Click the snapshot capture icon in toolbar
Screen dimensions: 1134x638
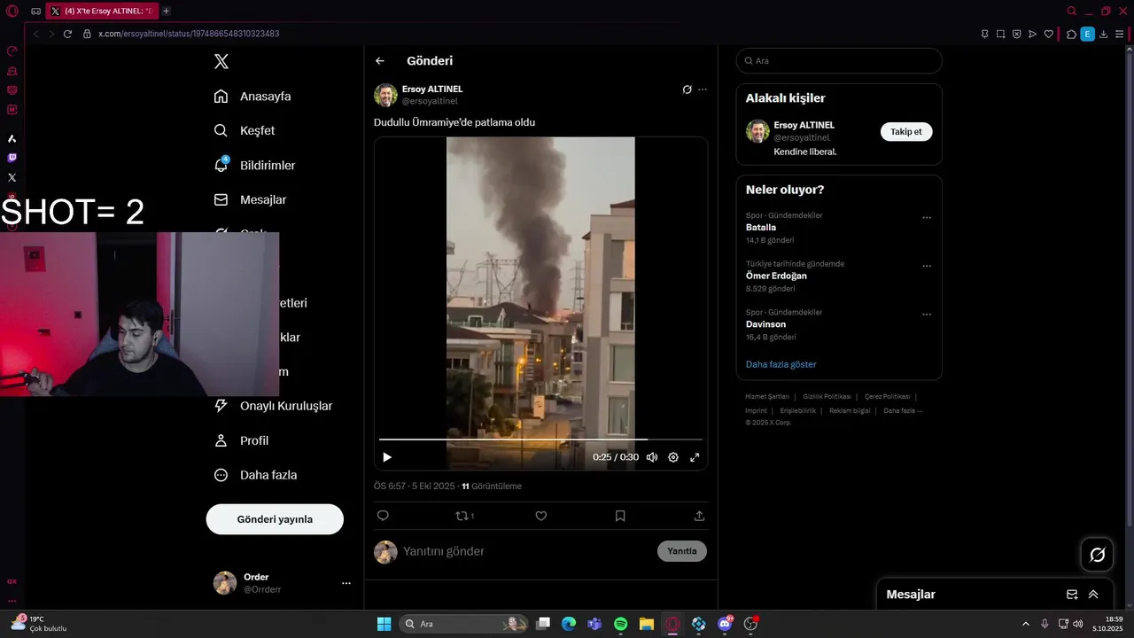tap(1000, 34)
